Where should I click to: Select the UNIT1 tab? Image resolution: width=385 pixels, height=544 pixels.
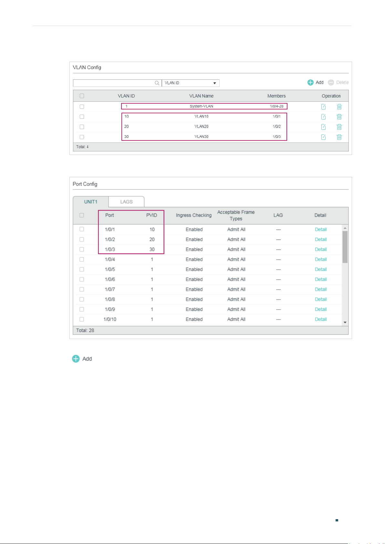pos(91,202)
